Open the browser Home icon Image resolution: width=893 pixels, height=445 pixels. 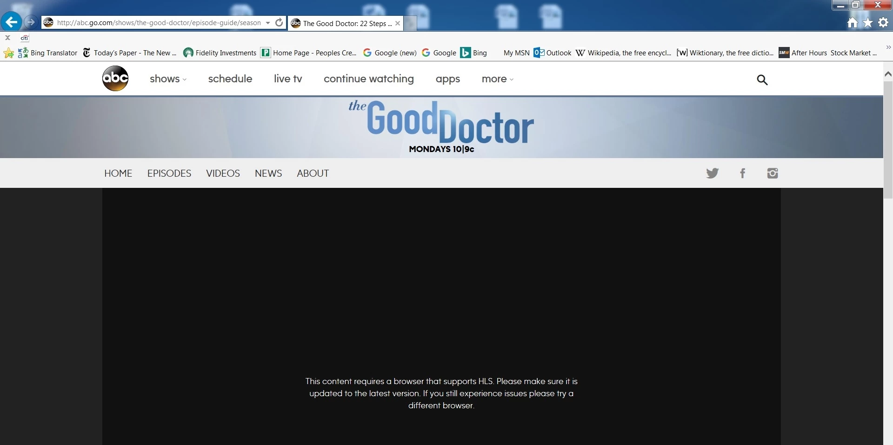click(x=852, y=22)
